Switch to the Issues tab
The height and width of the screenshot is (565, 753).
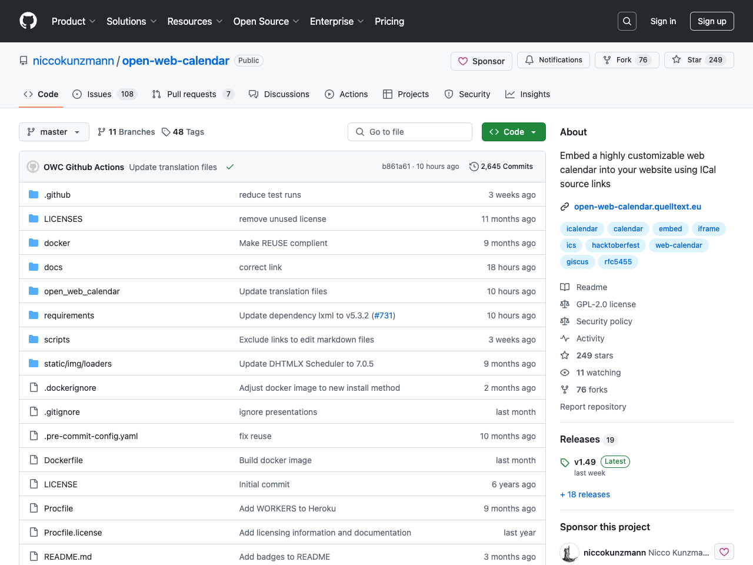point(105,94)
